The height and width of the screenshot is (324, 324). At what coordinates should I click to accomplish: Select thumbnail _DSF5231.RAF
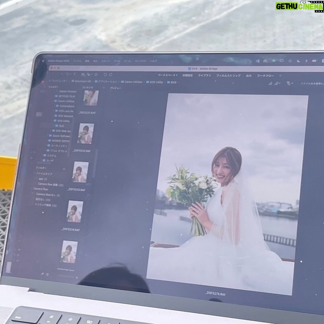pyautogui.click(x=91, y=98)
